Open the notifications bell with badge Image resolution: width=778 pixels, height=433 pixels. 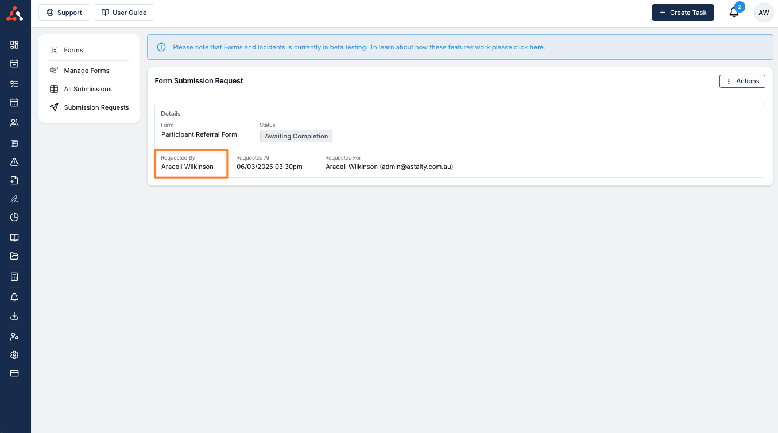(x=734, y=13)
